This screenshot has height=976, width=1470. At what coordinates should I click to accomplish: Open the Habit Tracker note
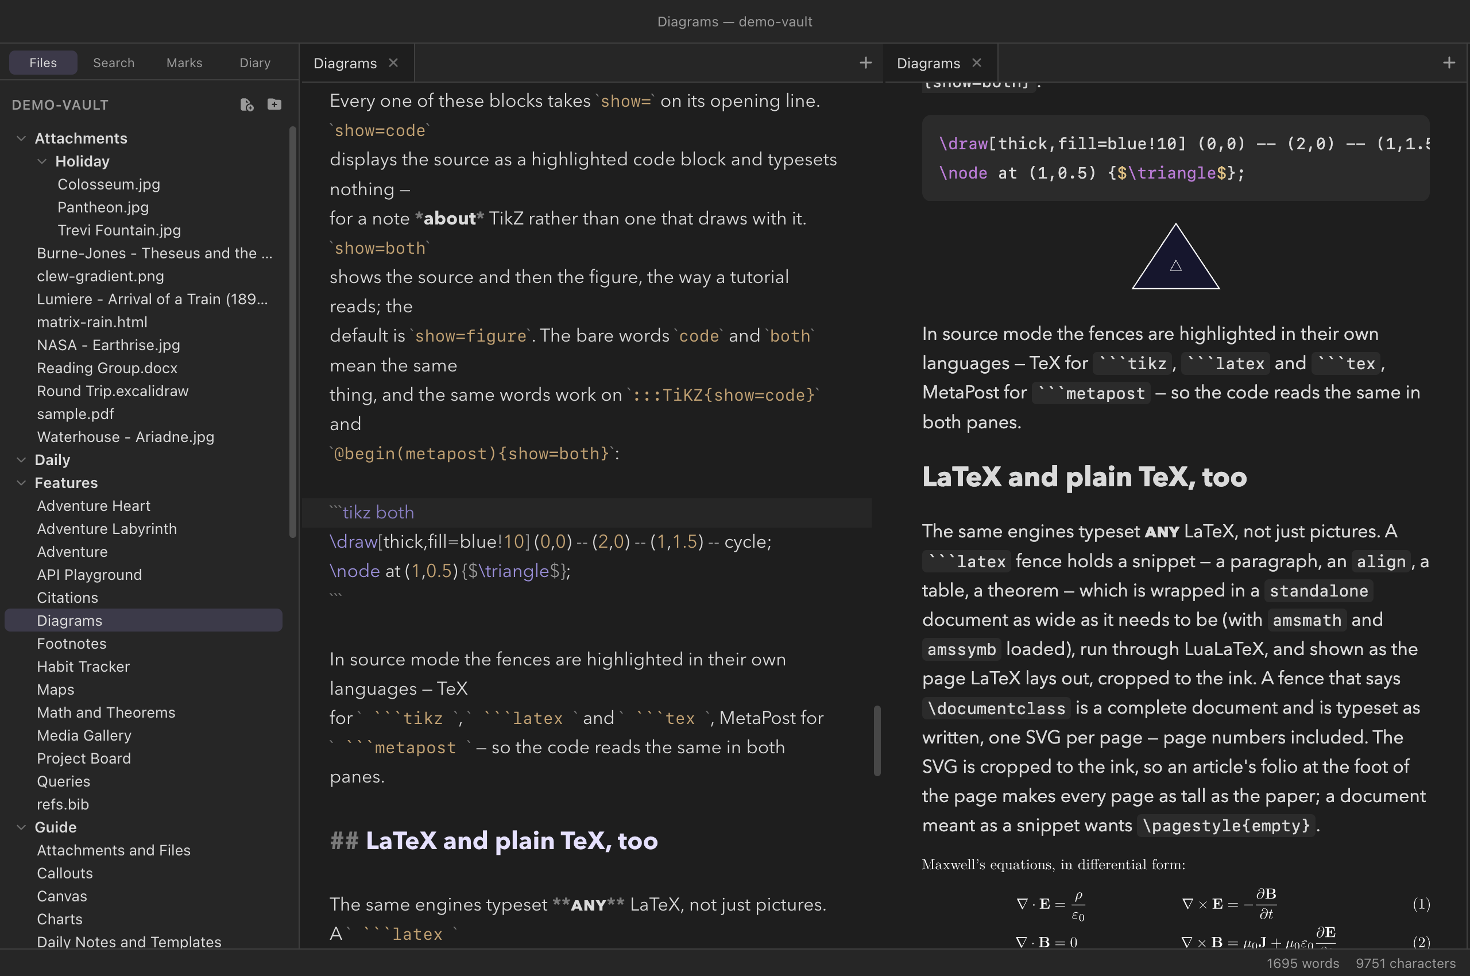[x=83, y=667]
